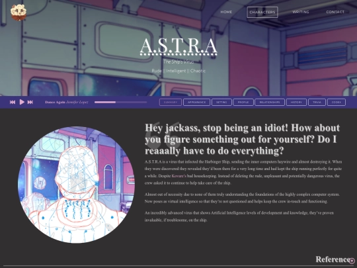This screenshot has height=268, width=357.
Task: Follow the Kovare's link in summary
Action: 178,176
